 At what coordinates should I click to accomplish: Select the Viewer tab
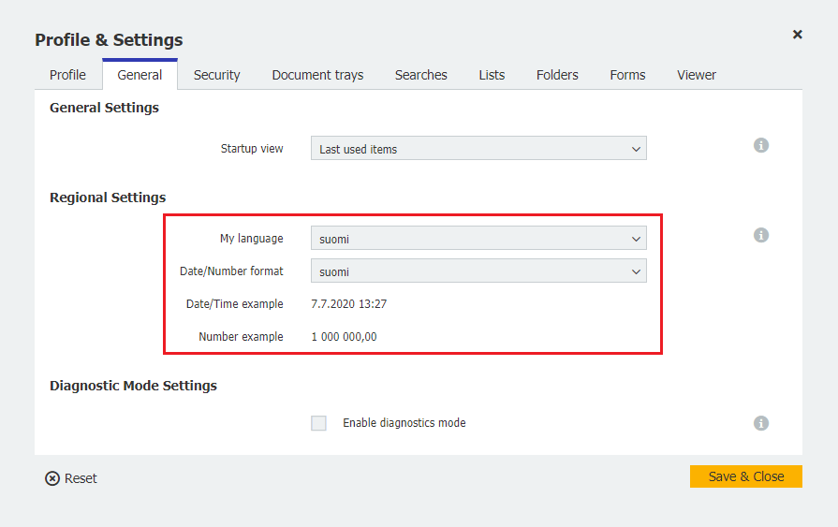click(x=697, y=75)
